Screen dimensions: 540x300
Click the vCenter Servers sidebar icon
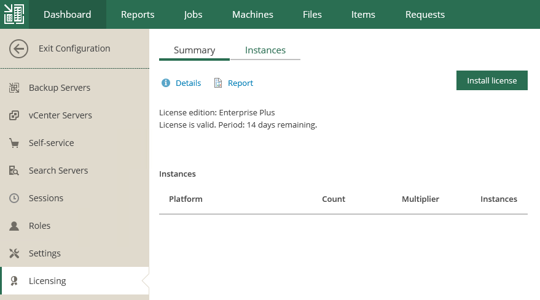coord(14,115)
